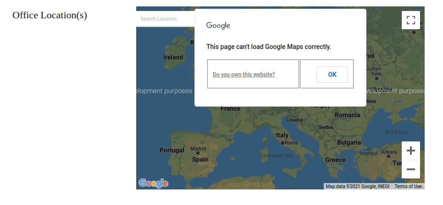Click on Portugal on the map
The height and width of the screenshot is (205, 443).
pos(172,150)
